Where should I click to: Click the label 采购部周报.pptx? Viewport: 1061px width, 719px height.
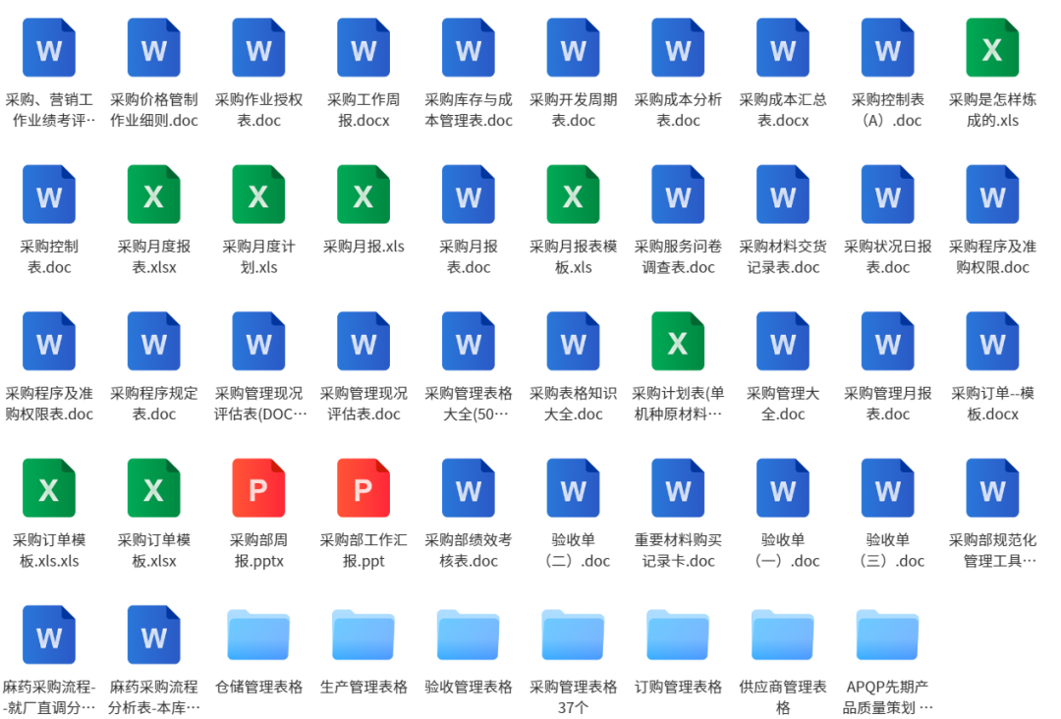tap(258, 550)
